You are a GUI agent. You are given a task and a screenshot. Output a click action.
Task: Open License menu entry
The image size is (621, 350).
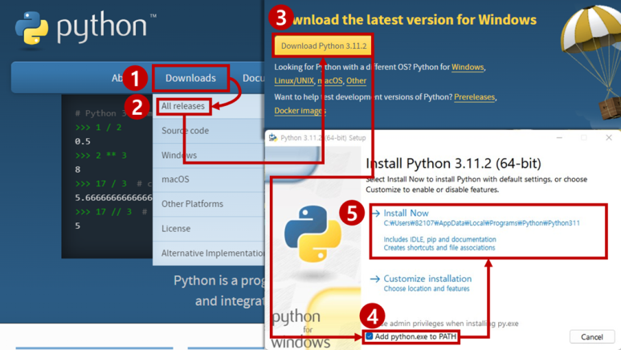tap(176, 229)
